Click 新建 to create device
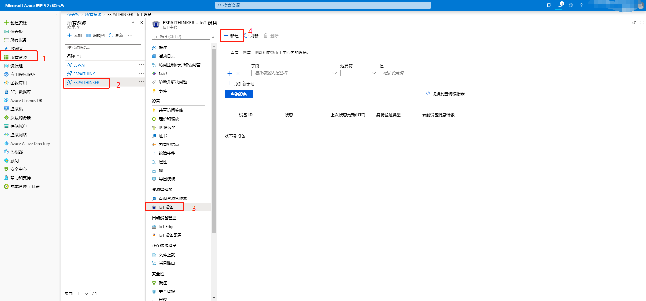The image size is (646, 301). click(231, 36)
